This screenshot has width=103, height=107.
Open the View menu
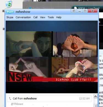click(x=43, y=17)
